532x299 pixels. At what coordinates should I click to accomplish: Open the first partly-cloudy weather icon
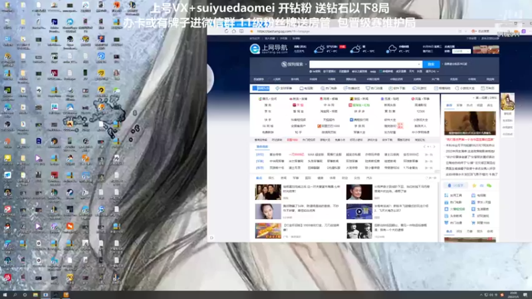[319, 49]
